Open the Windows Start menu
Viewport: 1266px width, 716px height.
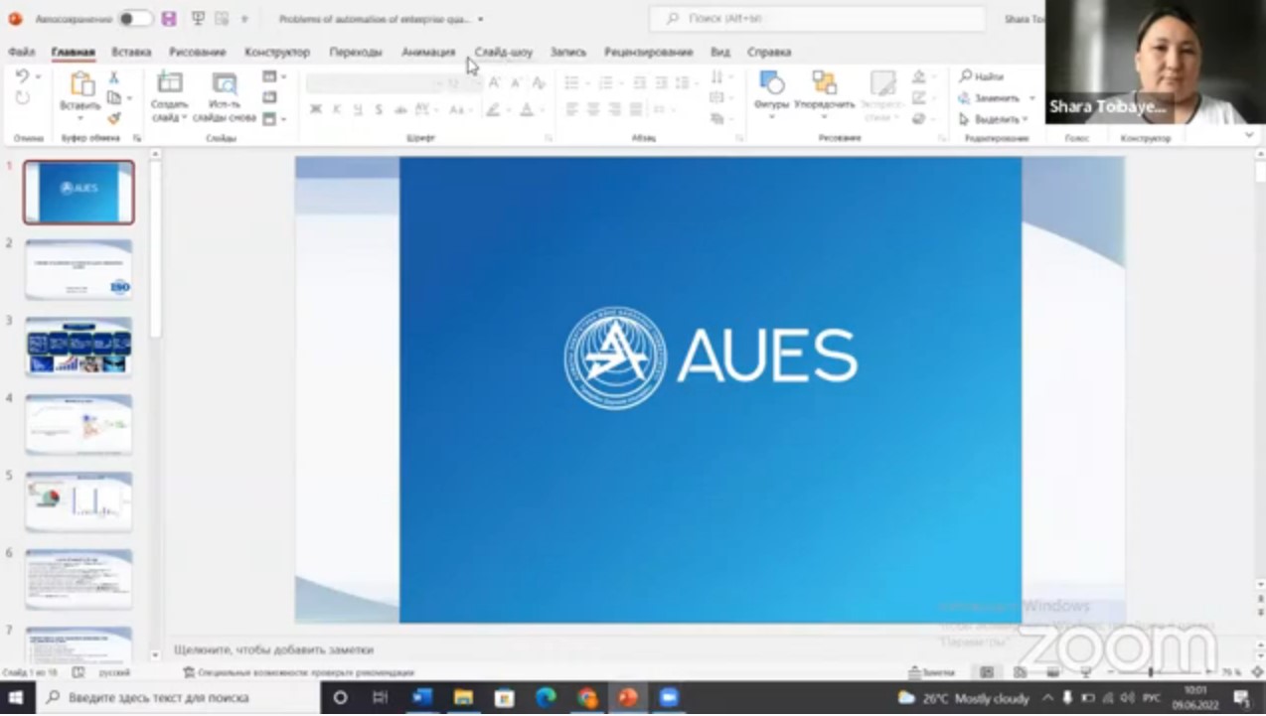pyautogui.click(x=17, y=698)
